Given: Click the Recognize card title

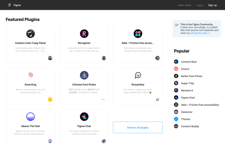Looking at the screenshot, I should [x=84, y=43].
